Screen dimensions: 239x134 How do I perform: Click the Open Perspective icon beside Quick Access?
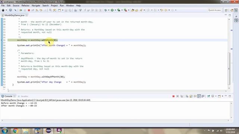click(x=226, y=10)
